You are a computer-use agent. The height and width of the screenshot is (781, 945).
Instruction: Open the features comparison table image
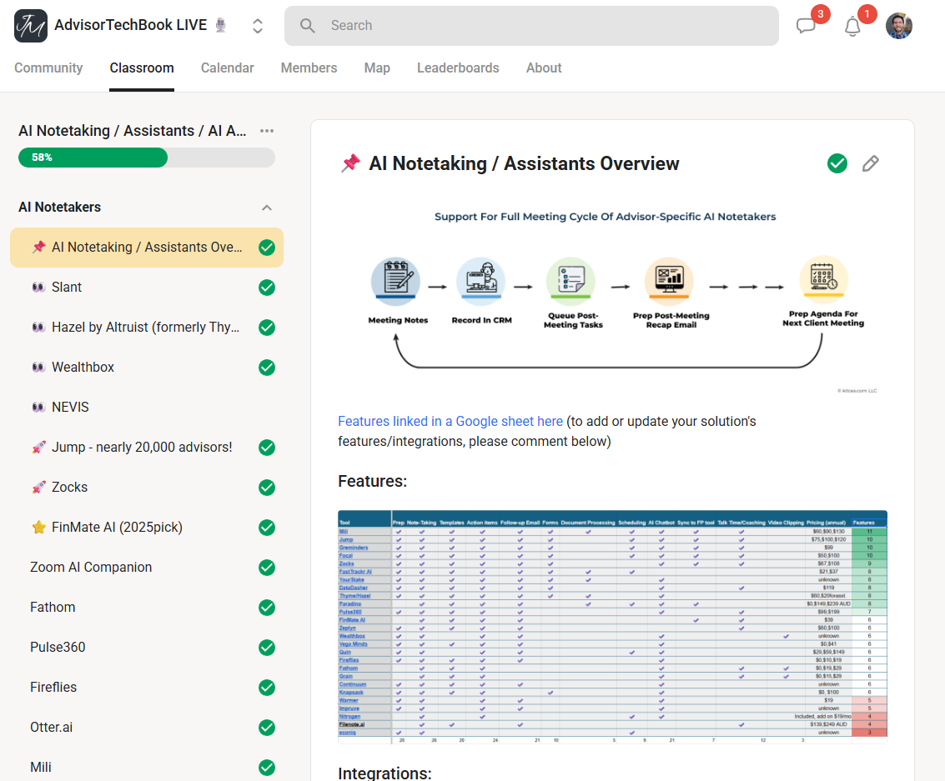point(612,627)
